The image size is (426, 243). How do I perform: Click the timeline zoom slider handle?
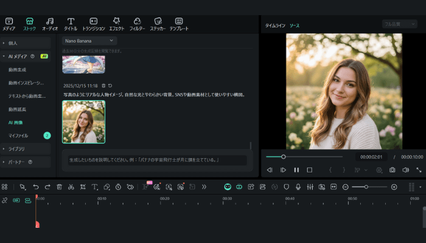pyautogui.click(x=366, y=187)
